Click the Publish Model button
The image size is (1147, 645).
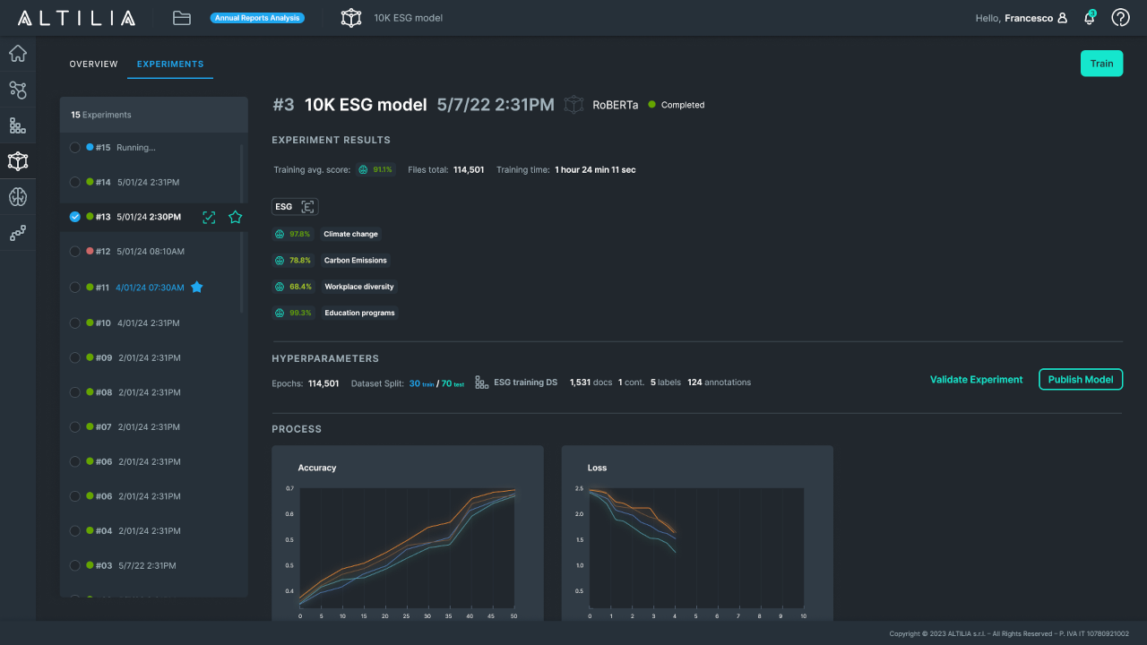pos(1081,380)
